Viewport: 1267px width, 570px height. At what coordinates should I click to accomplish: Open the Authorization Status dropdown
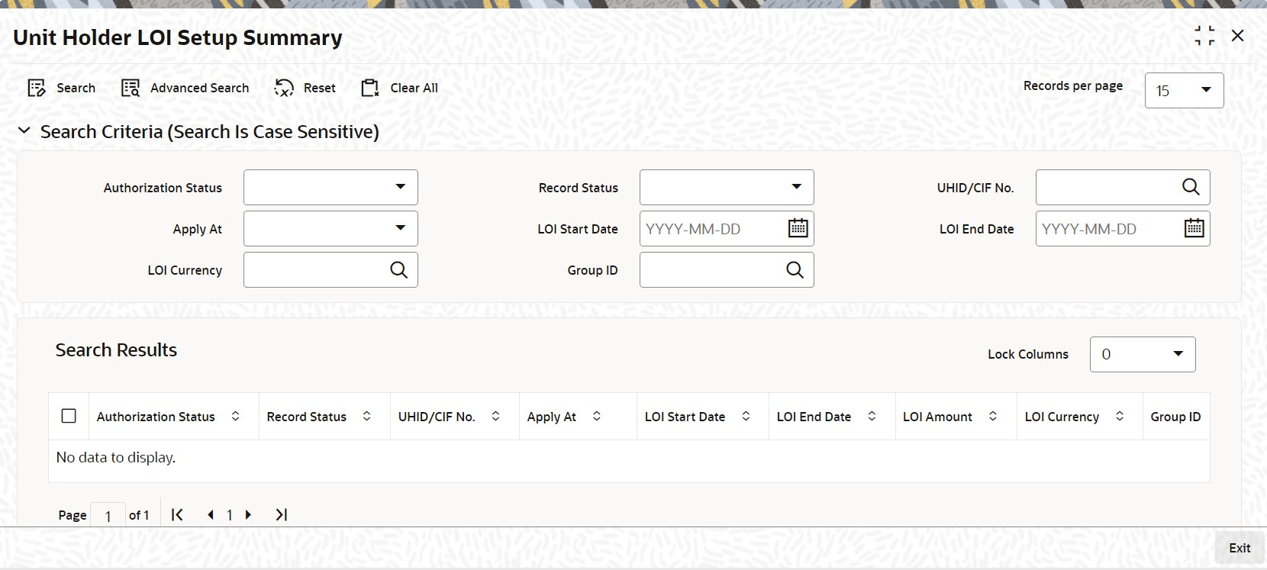(x=330, y=187)
